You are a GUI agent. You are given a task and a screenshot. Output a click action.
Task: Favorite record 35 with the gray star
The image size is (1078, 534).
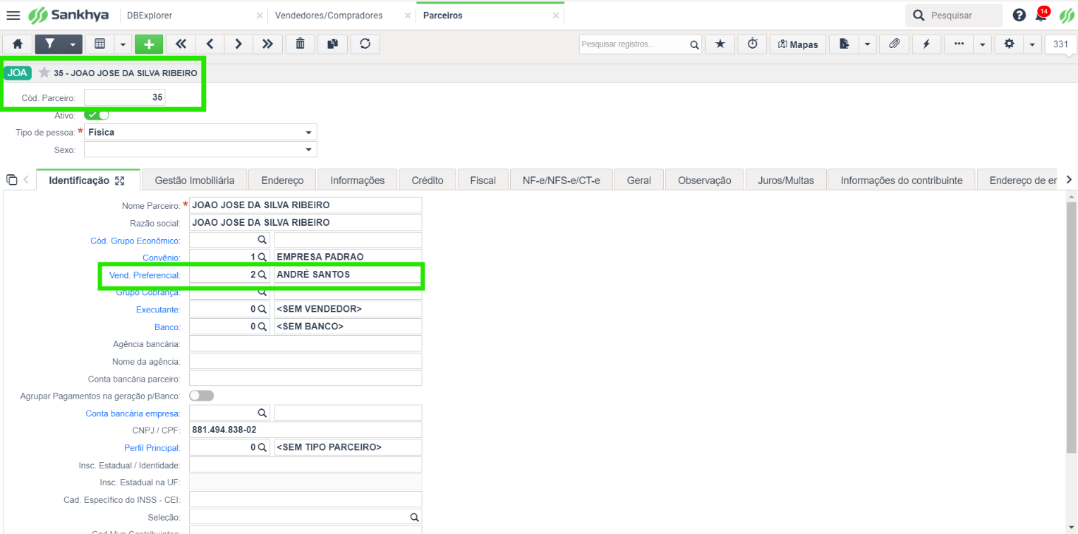point(44,73)
